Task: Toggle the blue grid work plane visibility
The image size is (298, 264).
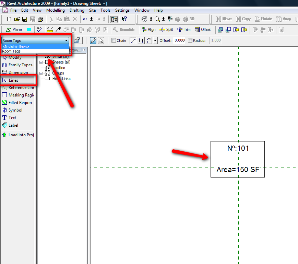Action: 29,30
